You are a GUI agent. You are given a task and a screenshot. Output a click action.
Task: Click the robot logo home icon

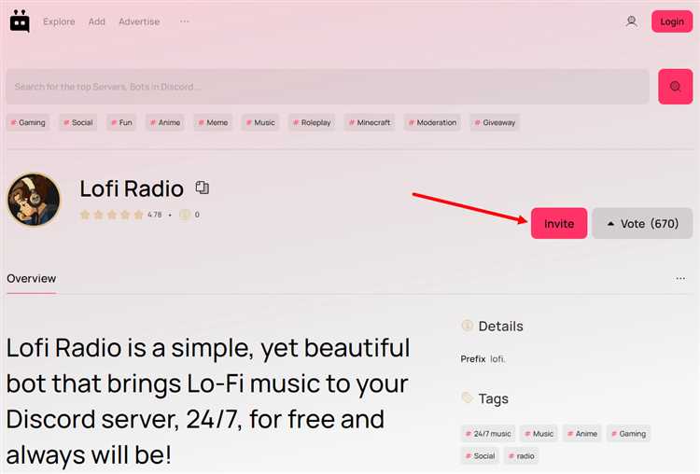click(x=20, y=21)
